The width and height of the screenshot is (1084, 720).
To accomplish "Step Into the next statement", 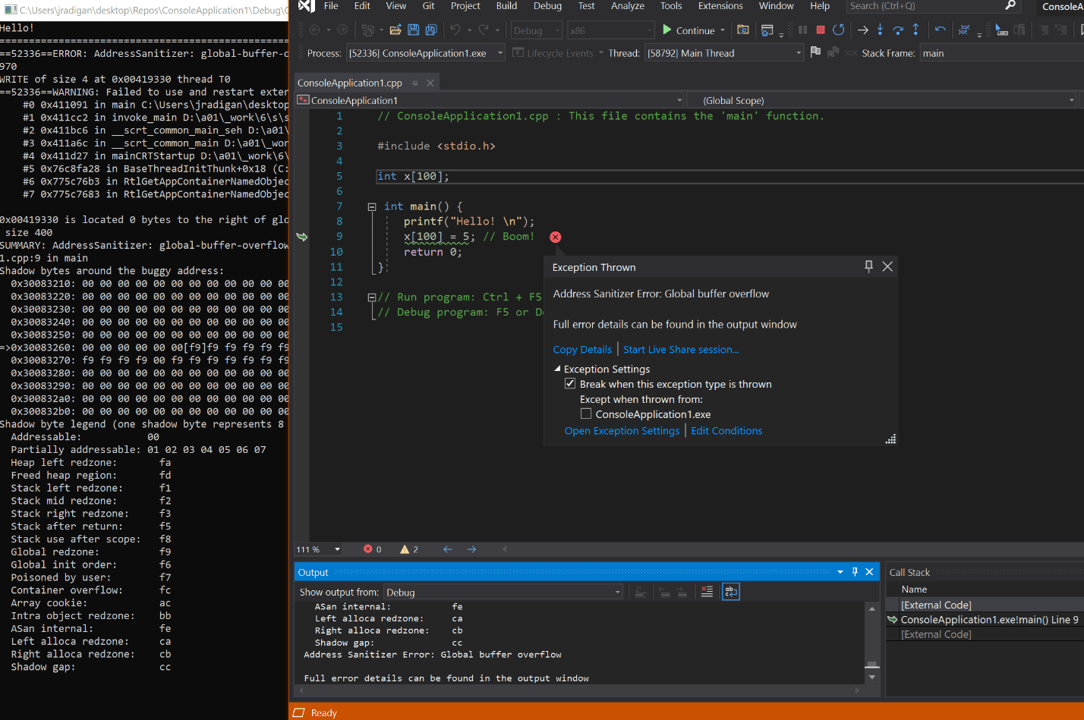I will (x=880, y=30).
